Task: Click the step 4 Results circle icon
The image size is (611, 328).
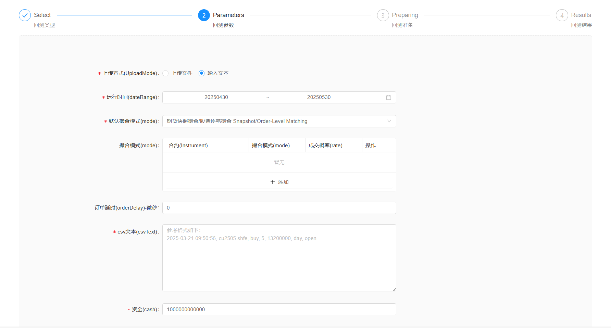Action: [x=562, y=15]
